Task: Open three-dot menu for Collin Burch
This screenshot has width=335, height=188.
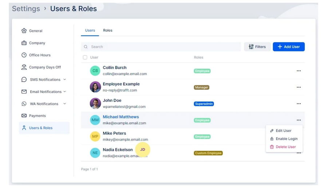Action: click(299, 71)
